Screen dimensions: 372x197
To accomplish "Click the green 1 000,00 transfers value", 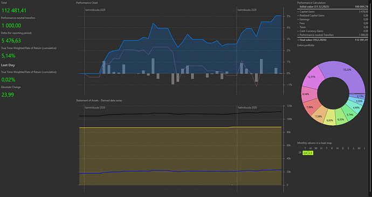I will (11, 26).
